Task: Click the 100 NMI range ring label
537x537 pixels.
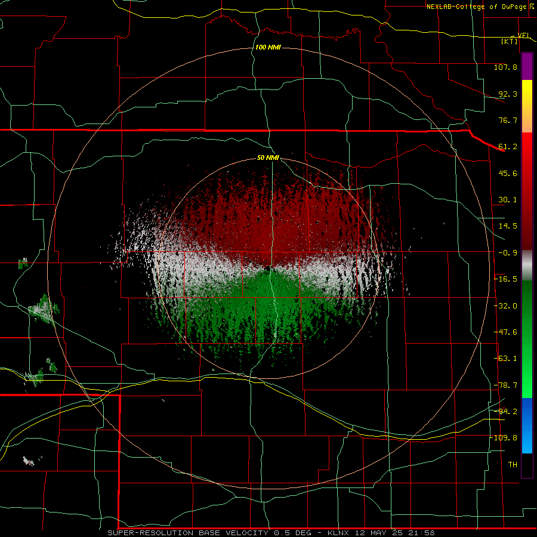Action: point(268,47)
